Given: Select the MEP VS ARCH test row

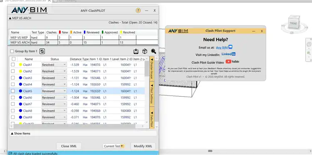Looking at the screenshot, I should 83,42.
